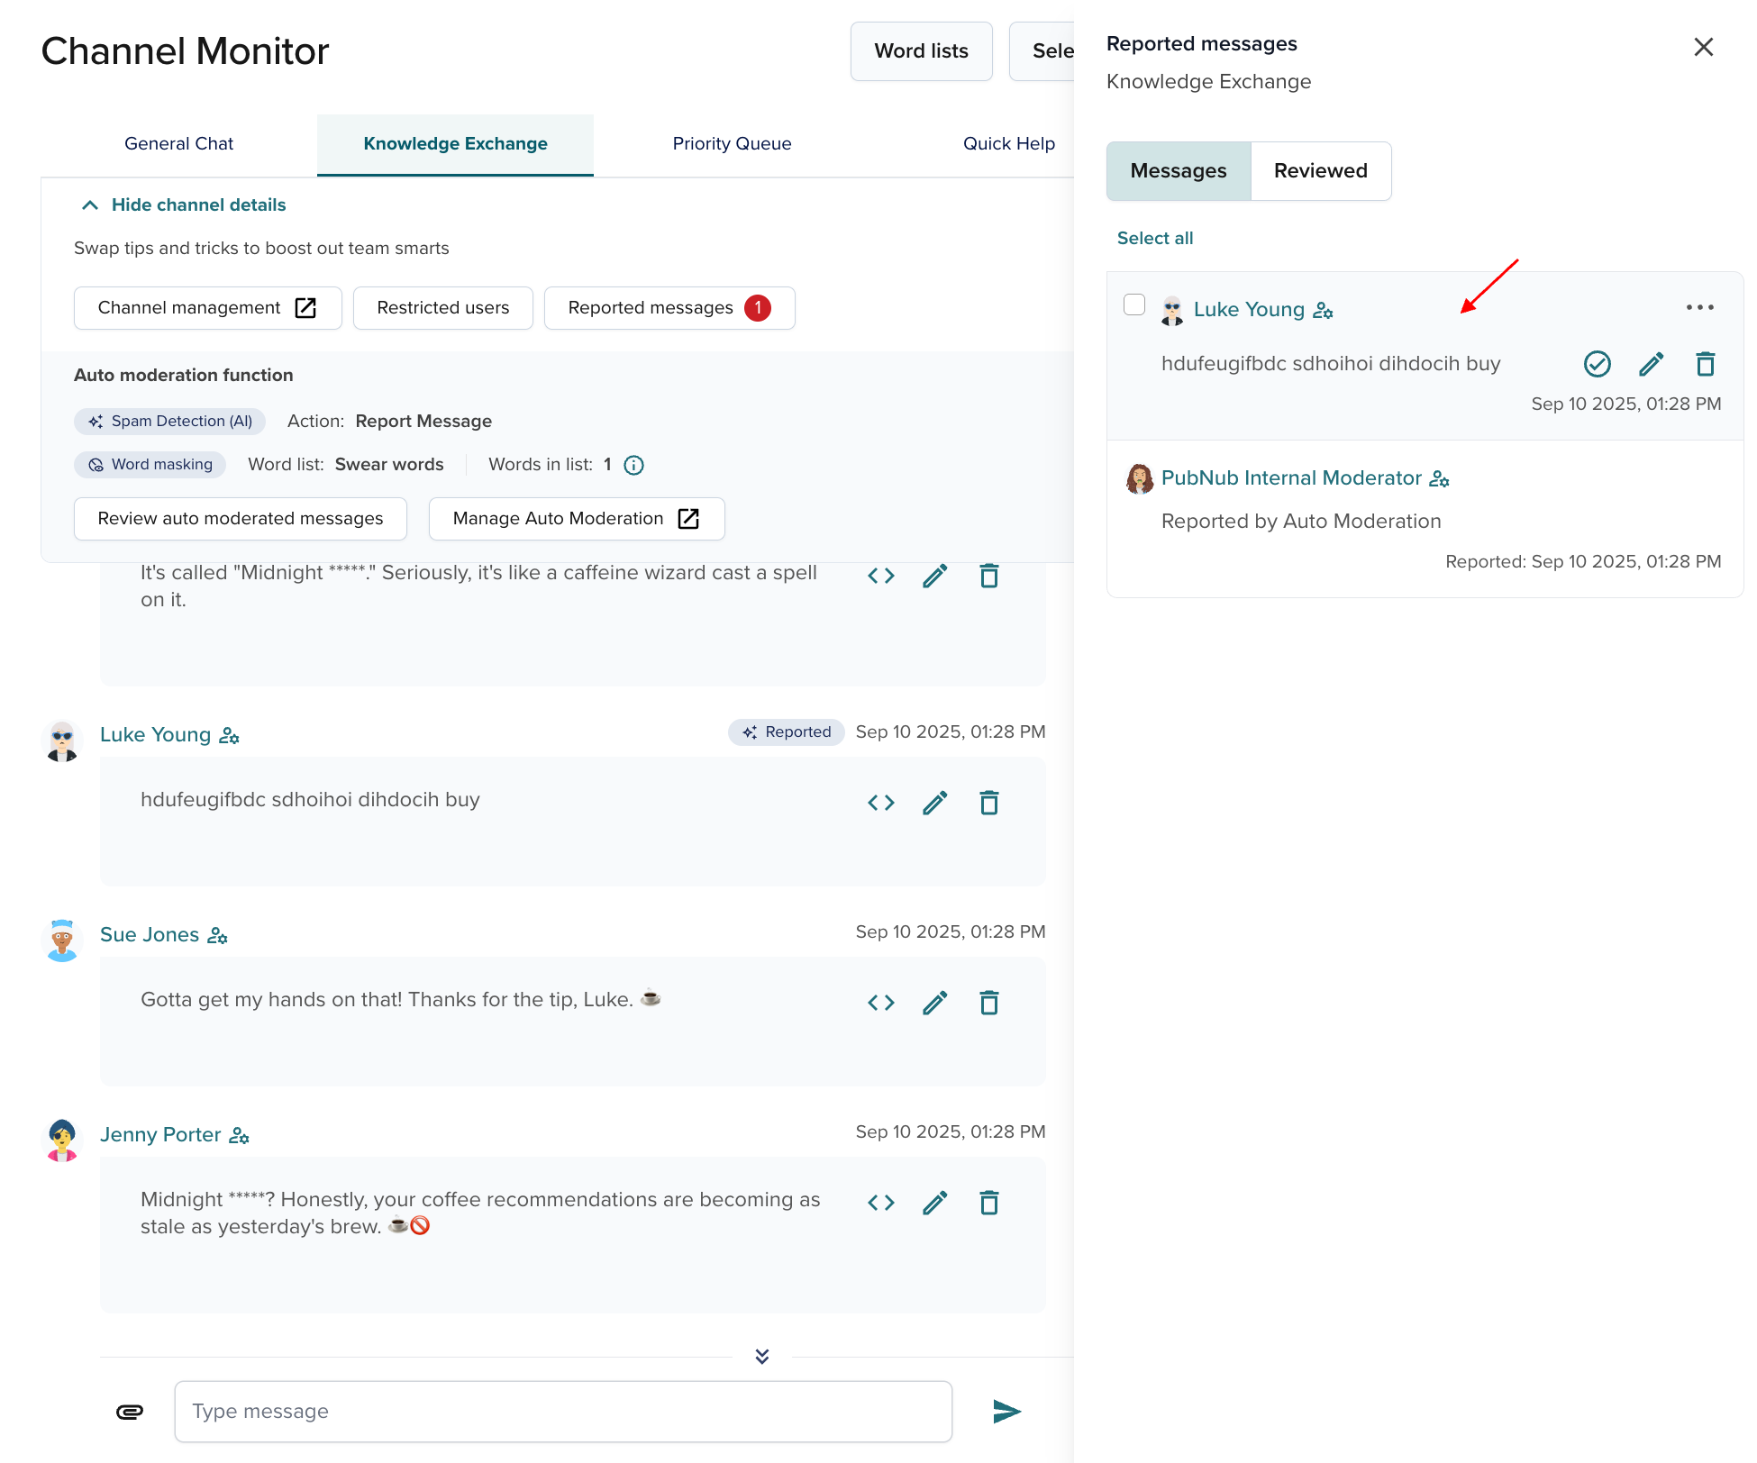Send the message with the arrow icon
Viewport: 1757px width, 1463px height.
coord(1006,1412)
